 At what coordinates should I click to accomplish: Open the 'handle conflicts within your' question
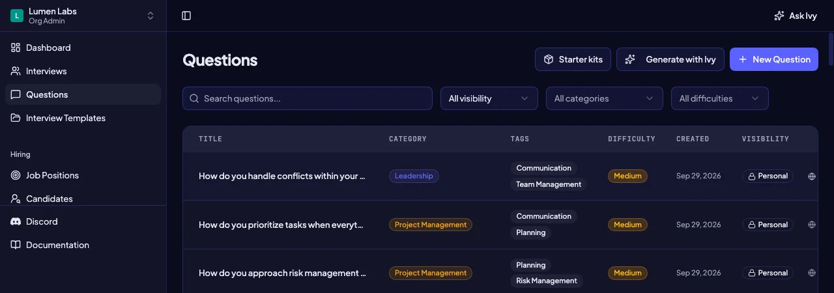(x=282, y=176)
